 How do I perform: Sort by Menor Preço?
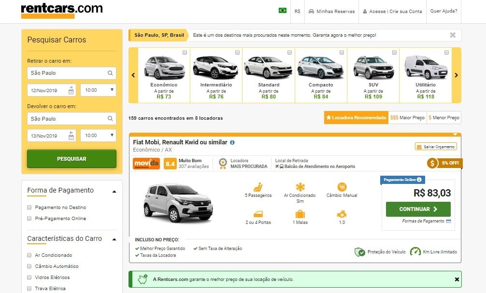tap(444, 118)
